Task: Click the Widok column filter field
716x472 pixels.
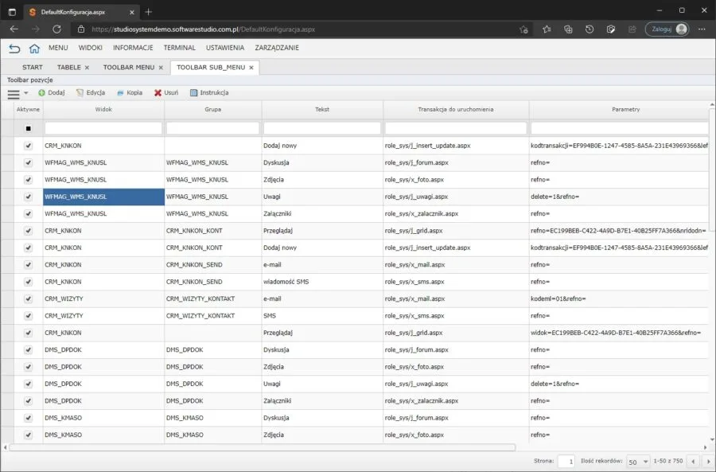Action: point(103,128)
